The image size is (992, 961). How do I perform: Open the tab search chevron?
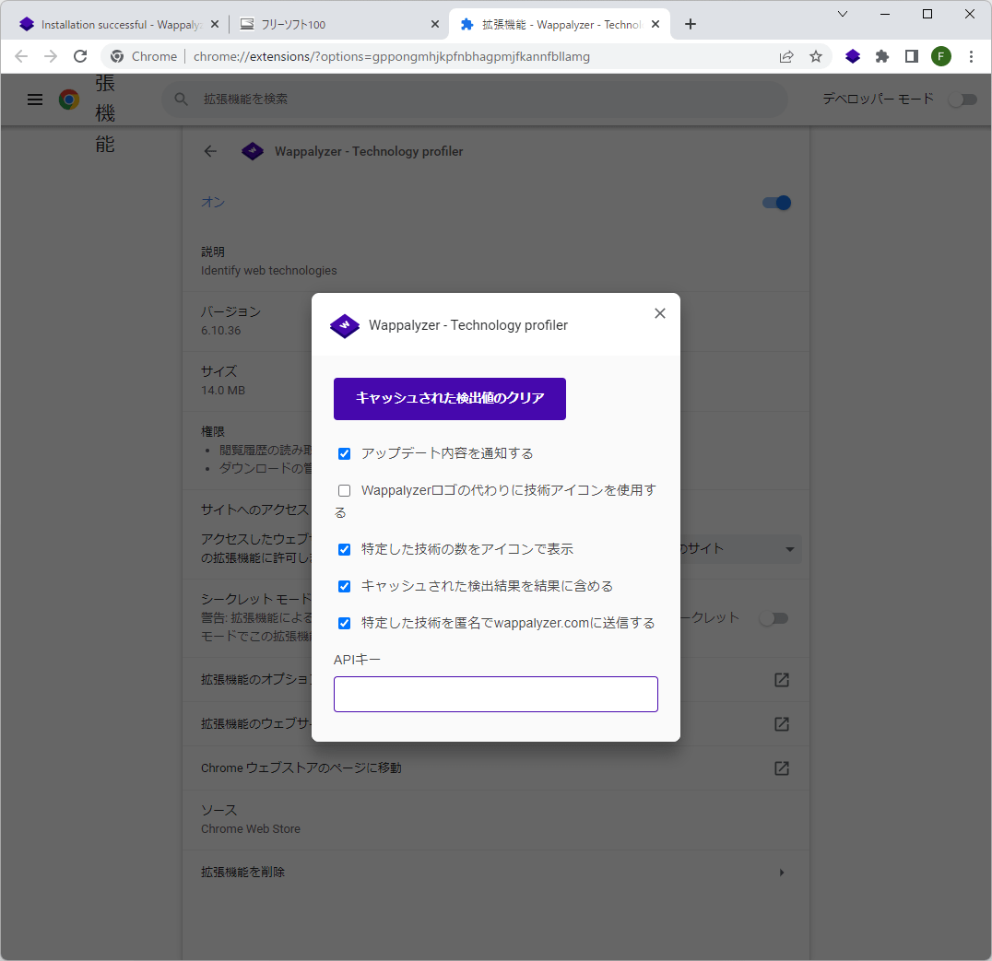coord(842,14)
